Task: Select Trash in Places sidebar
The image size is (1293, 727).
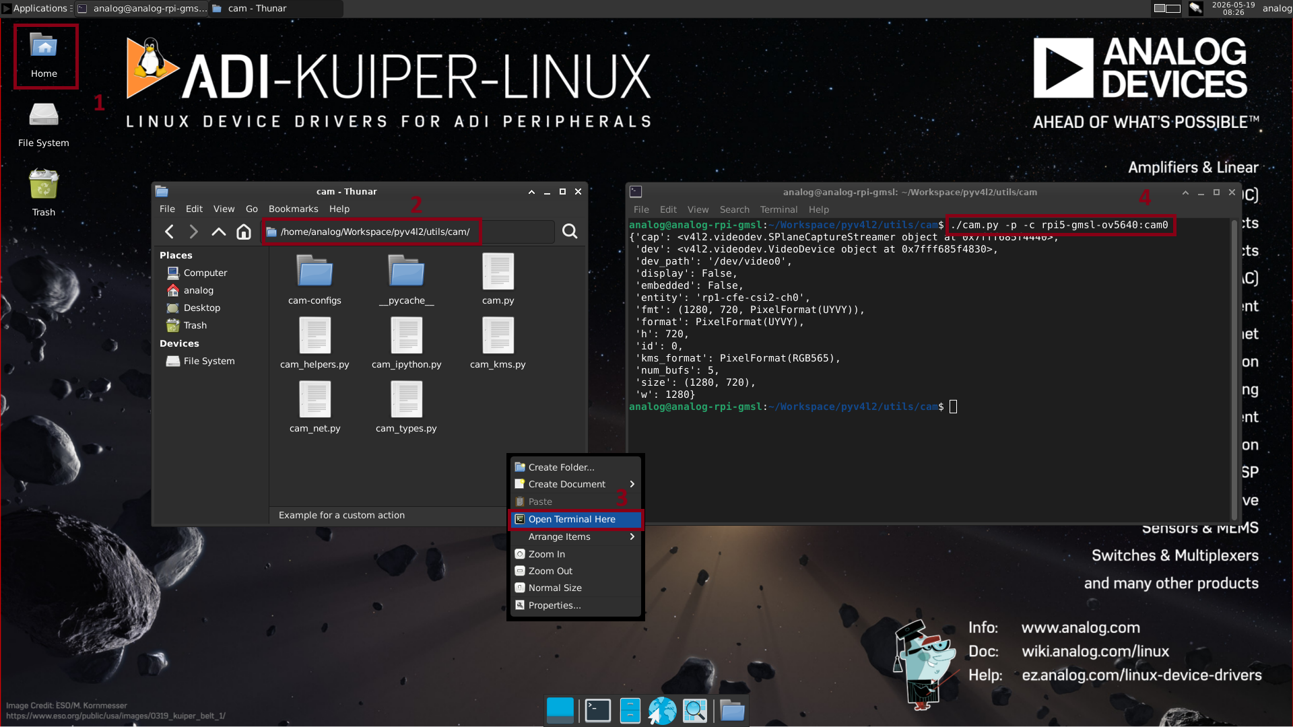Action: [210, 325]
